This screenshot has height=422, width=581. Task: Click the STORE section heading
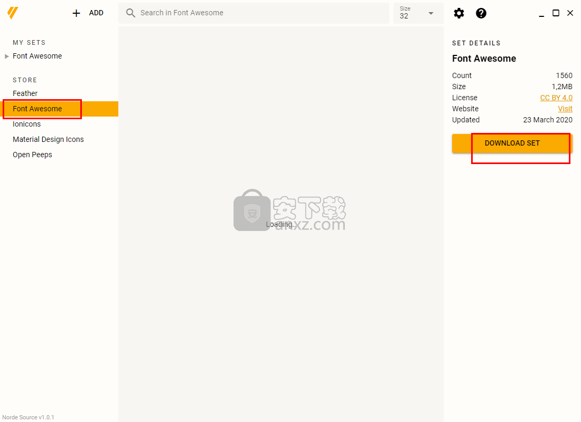pyautogui.click(x=25, y=80)
